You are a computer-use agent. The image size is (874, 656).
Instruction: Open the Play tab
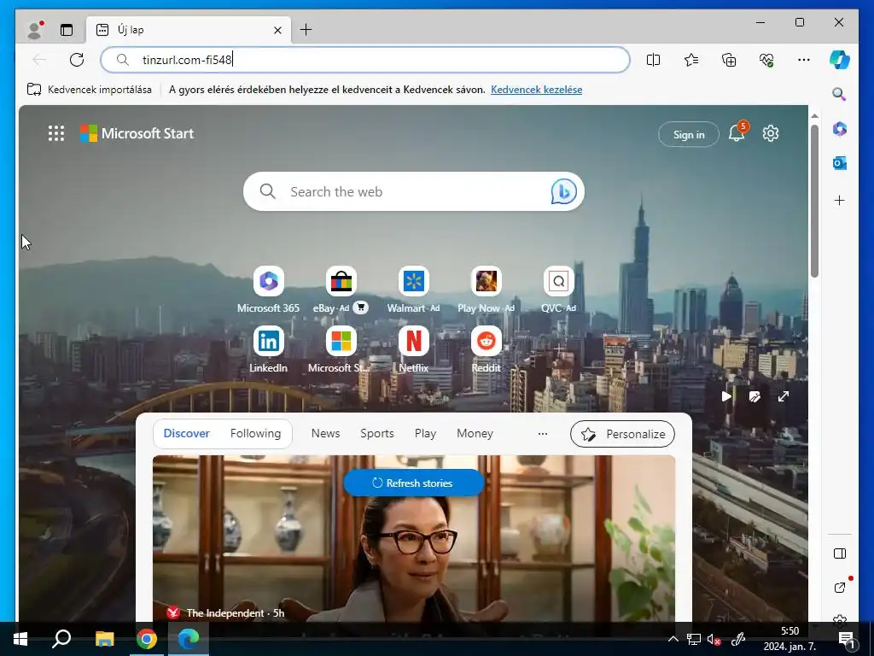(x=425, y=433)
